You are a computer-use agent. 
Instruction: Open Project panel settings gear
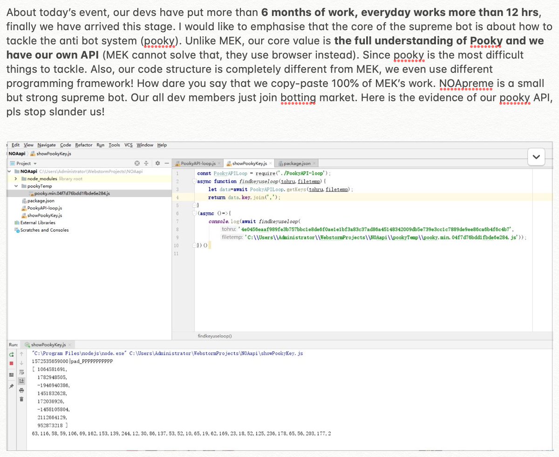coord(157,163)
